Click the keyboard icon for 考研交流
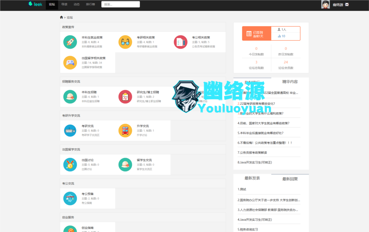The width and height of the screenshot is (369, 232). [x=70, y=130]
